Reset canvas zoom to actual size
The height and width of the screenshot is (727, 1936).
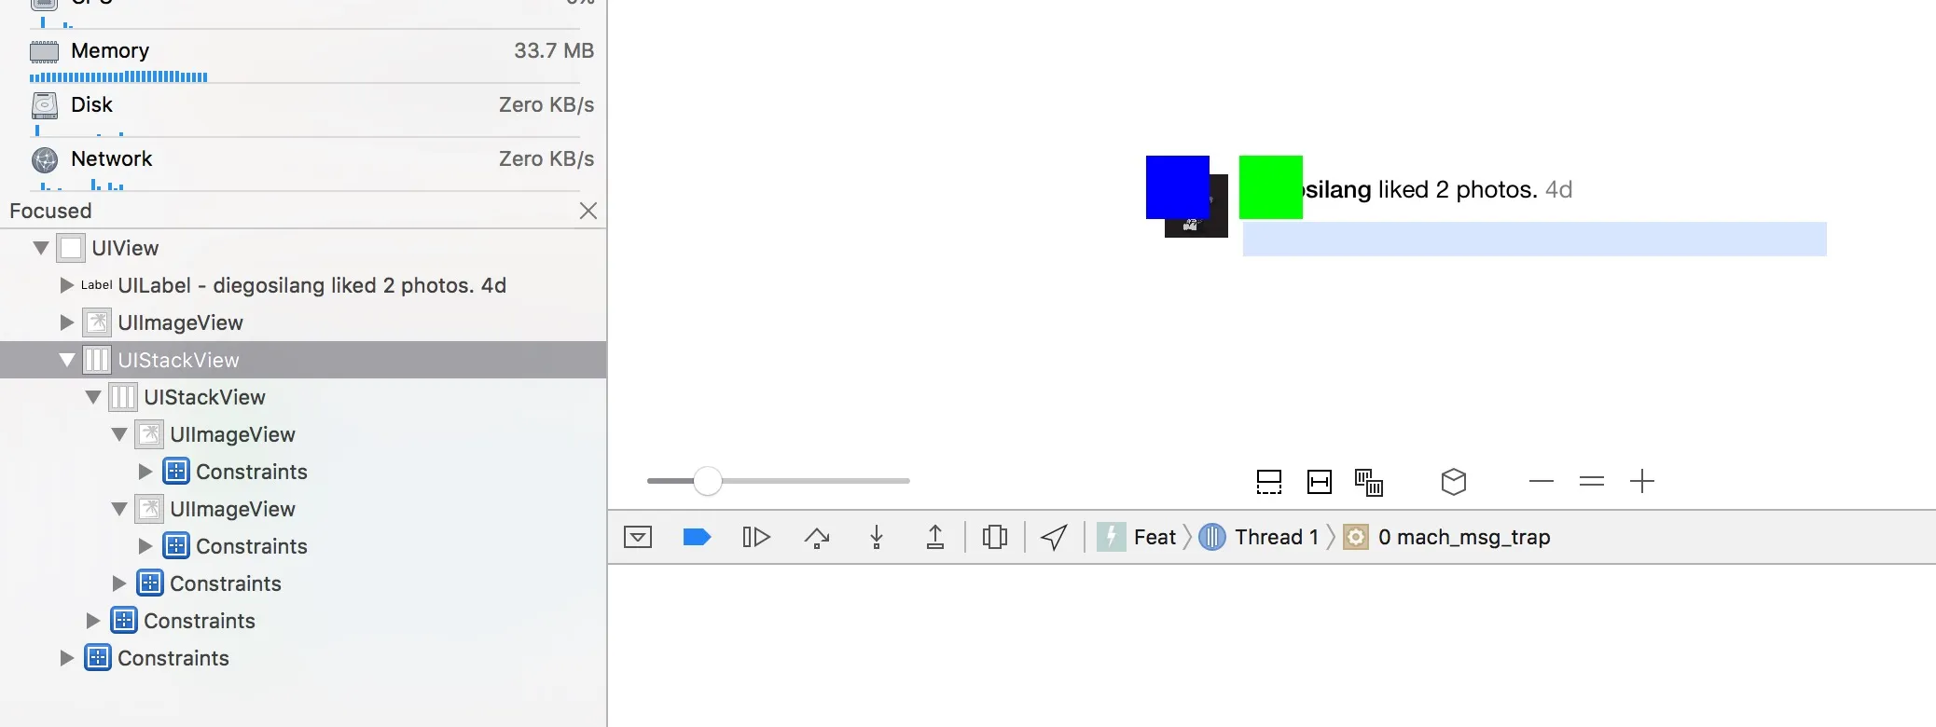(1592, 481)
